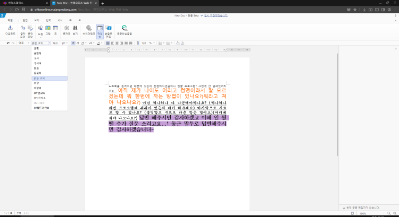399x217 pixels.
Task: Toggle bold 가 formatting in format bar
Action: (x=72, y=43)
